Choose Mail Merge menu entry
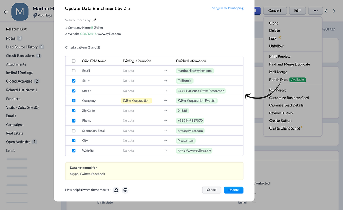The height and width of the screenshot is (210, 343). click(278, 72)
